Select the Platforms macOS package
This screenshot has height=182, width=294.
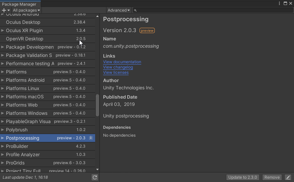tap(47, 97)
